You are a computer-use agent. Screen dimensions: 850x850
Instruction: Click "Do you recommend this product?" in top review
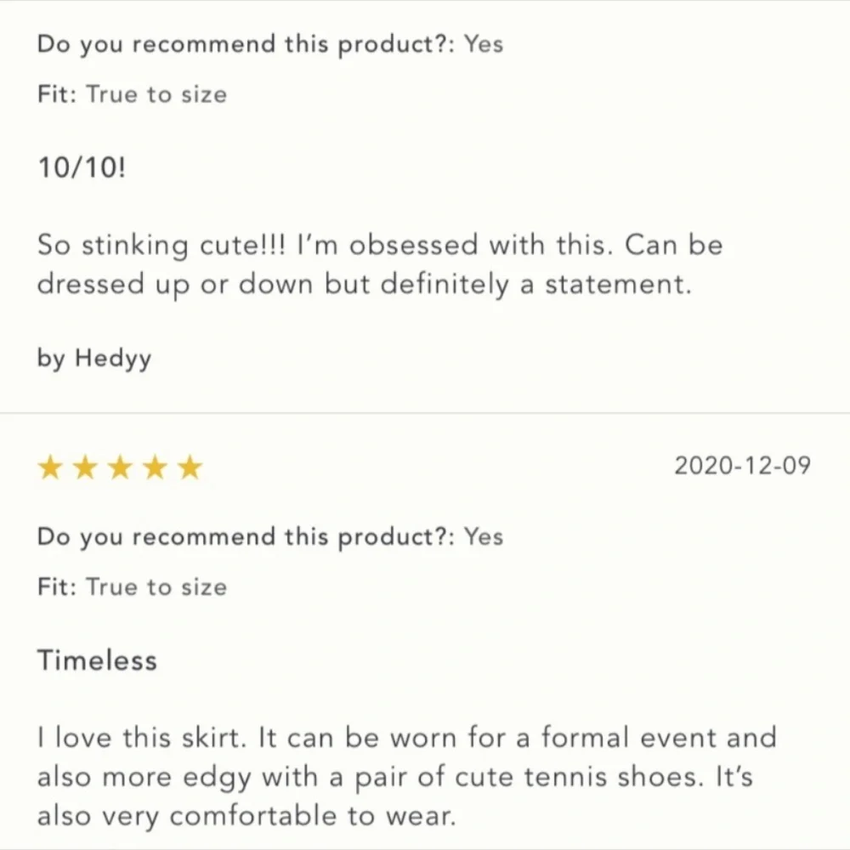[x=247, y=44]
